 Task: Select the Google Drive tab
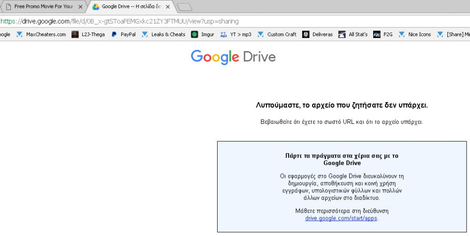(x=129, y=7)
